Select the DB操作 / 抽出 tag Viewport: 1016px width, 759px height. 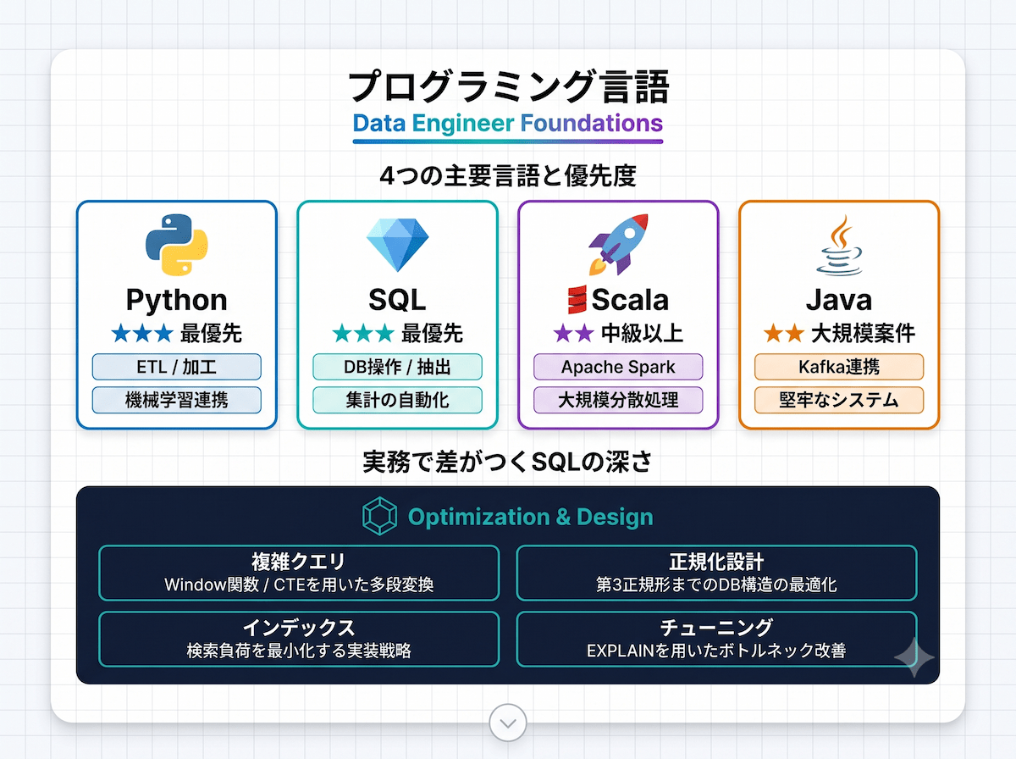[x=398, y=367]
